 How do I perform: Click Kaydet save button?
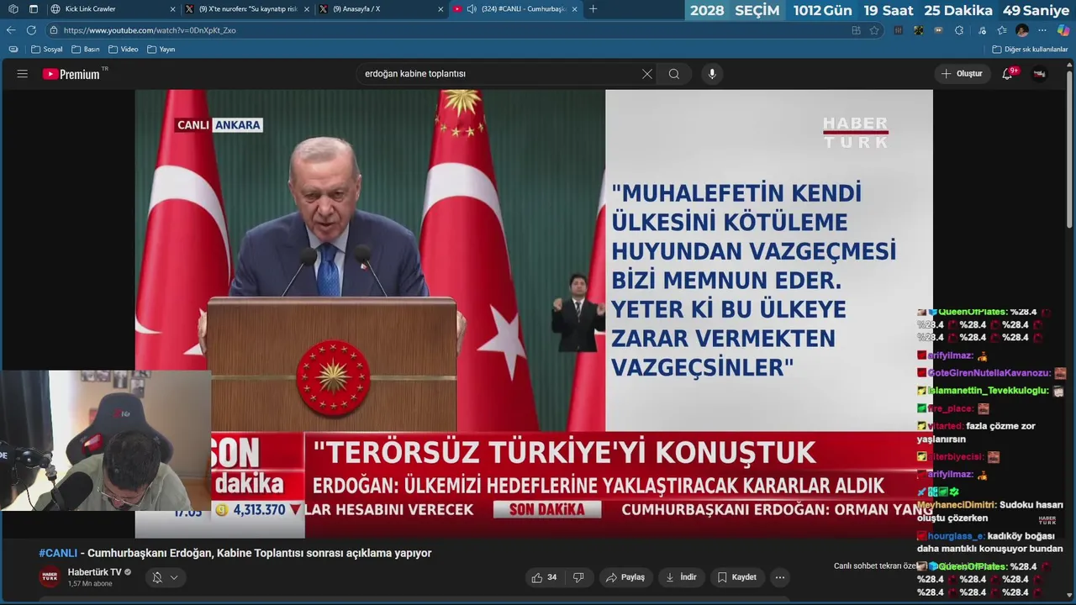click(x=736, y=577)
